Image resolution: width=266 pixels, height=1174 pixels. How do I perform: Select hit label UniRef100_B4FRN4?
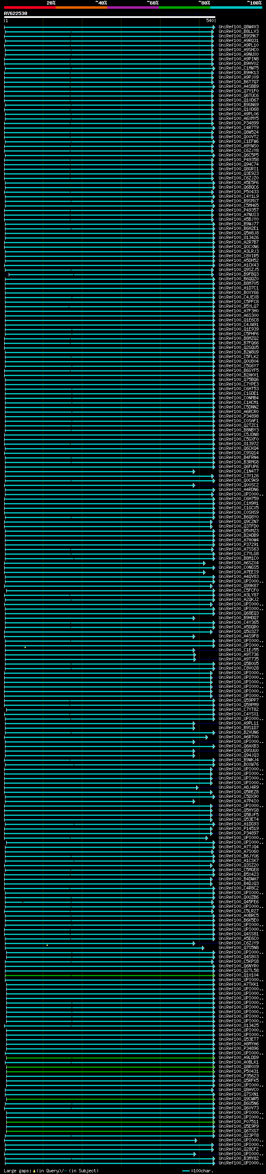click(239, 457)
